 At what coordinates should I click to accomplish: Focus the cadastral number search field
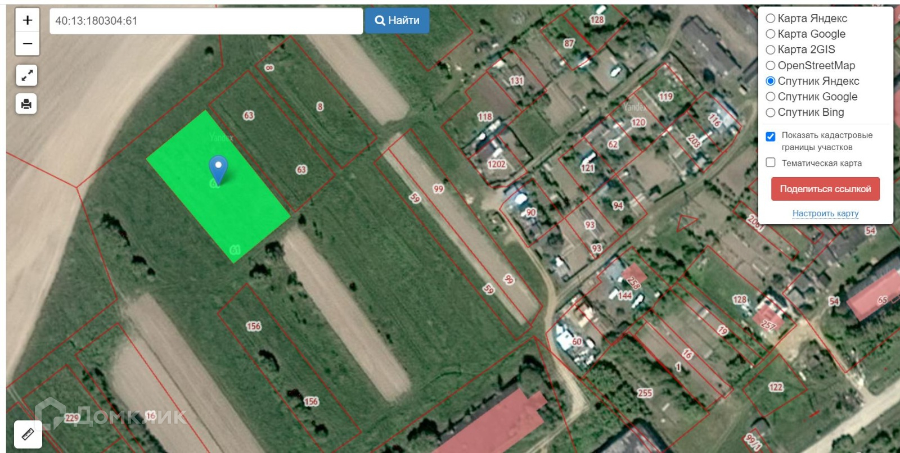pyautogui.click(x=206, y=21)
